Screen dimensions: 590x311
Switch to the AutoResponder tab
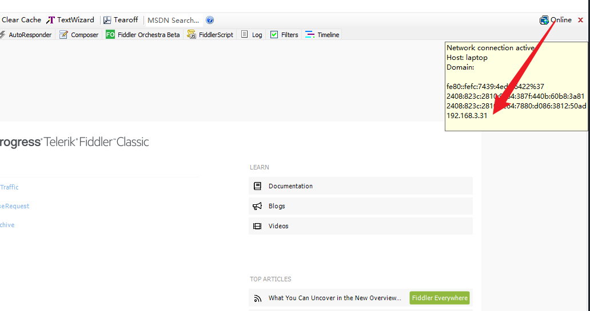coord(26,35)
